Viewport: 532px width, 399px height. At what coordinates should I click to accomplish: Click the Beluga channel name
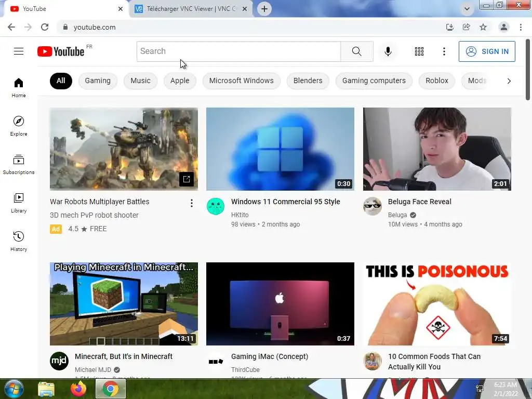(397, 215)
